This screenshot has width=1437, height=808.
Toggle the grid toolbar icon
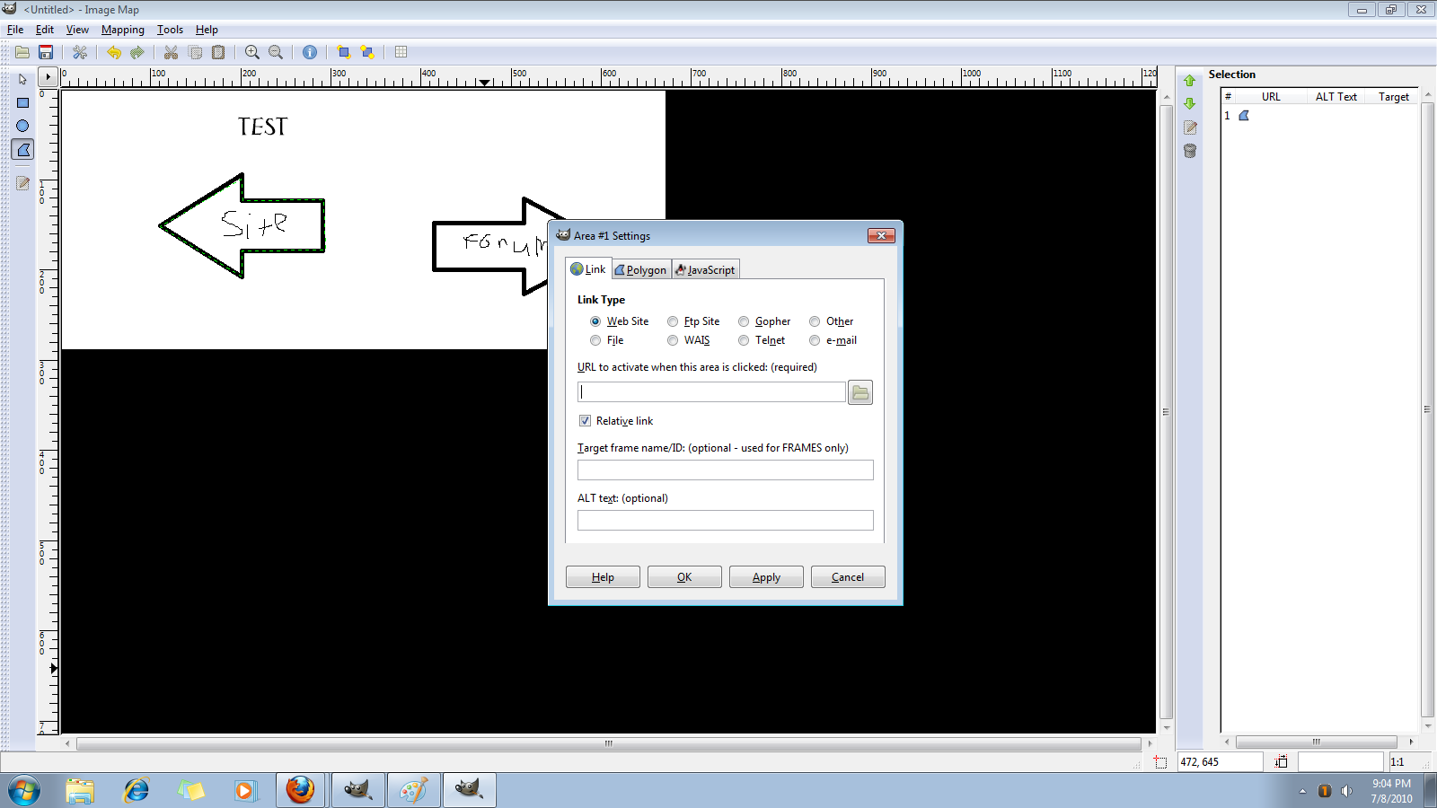(401, 52)
